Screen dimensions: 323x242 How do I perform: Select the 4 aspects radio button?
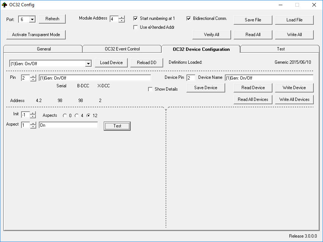tap(77, 116)
